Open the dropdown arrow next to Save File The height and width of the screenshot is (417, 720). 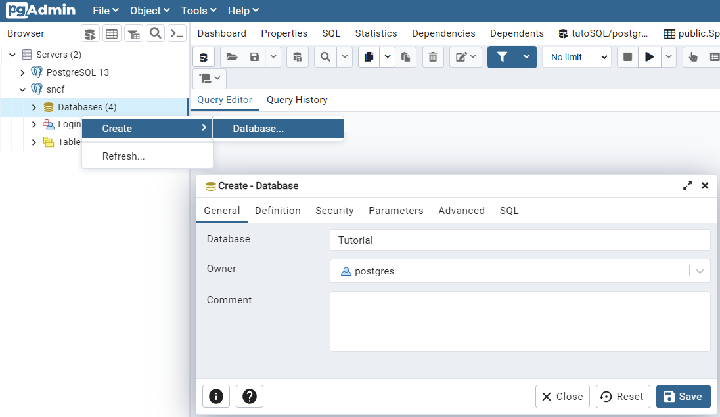(273, 57)
